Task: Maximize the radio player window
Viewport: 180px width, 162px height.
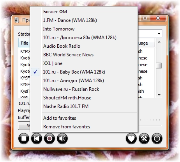Action: 145,18
